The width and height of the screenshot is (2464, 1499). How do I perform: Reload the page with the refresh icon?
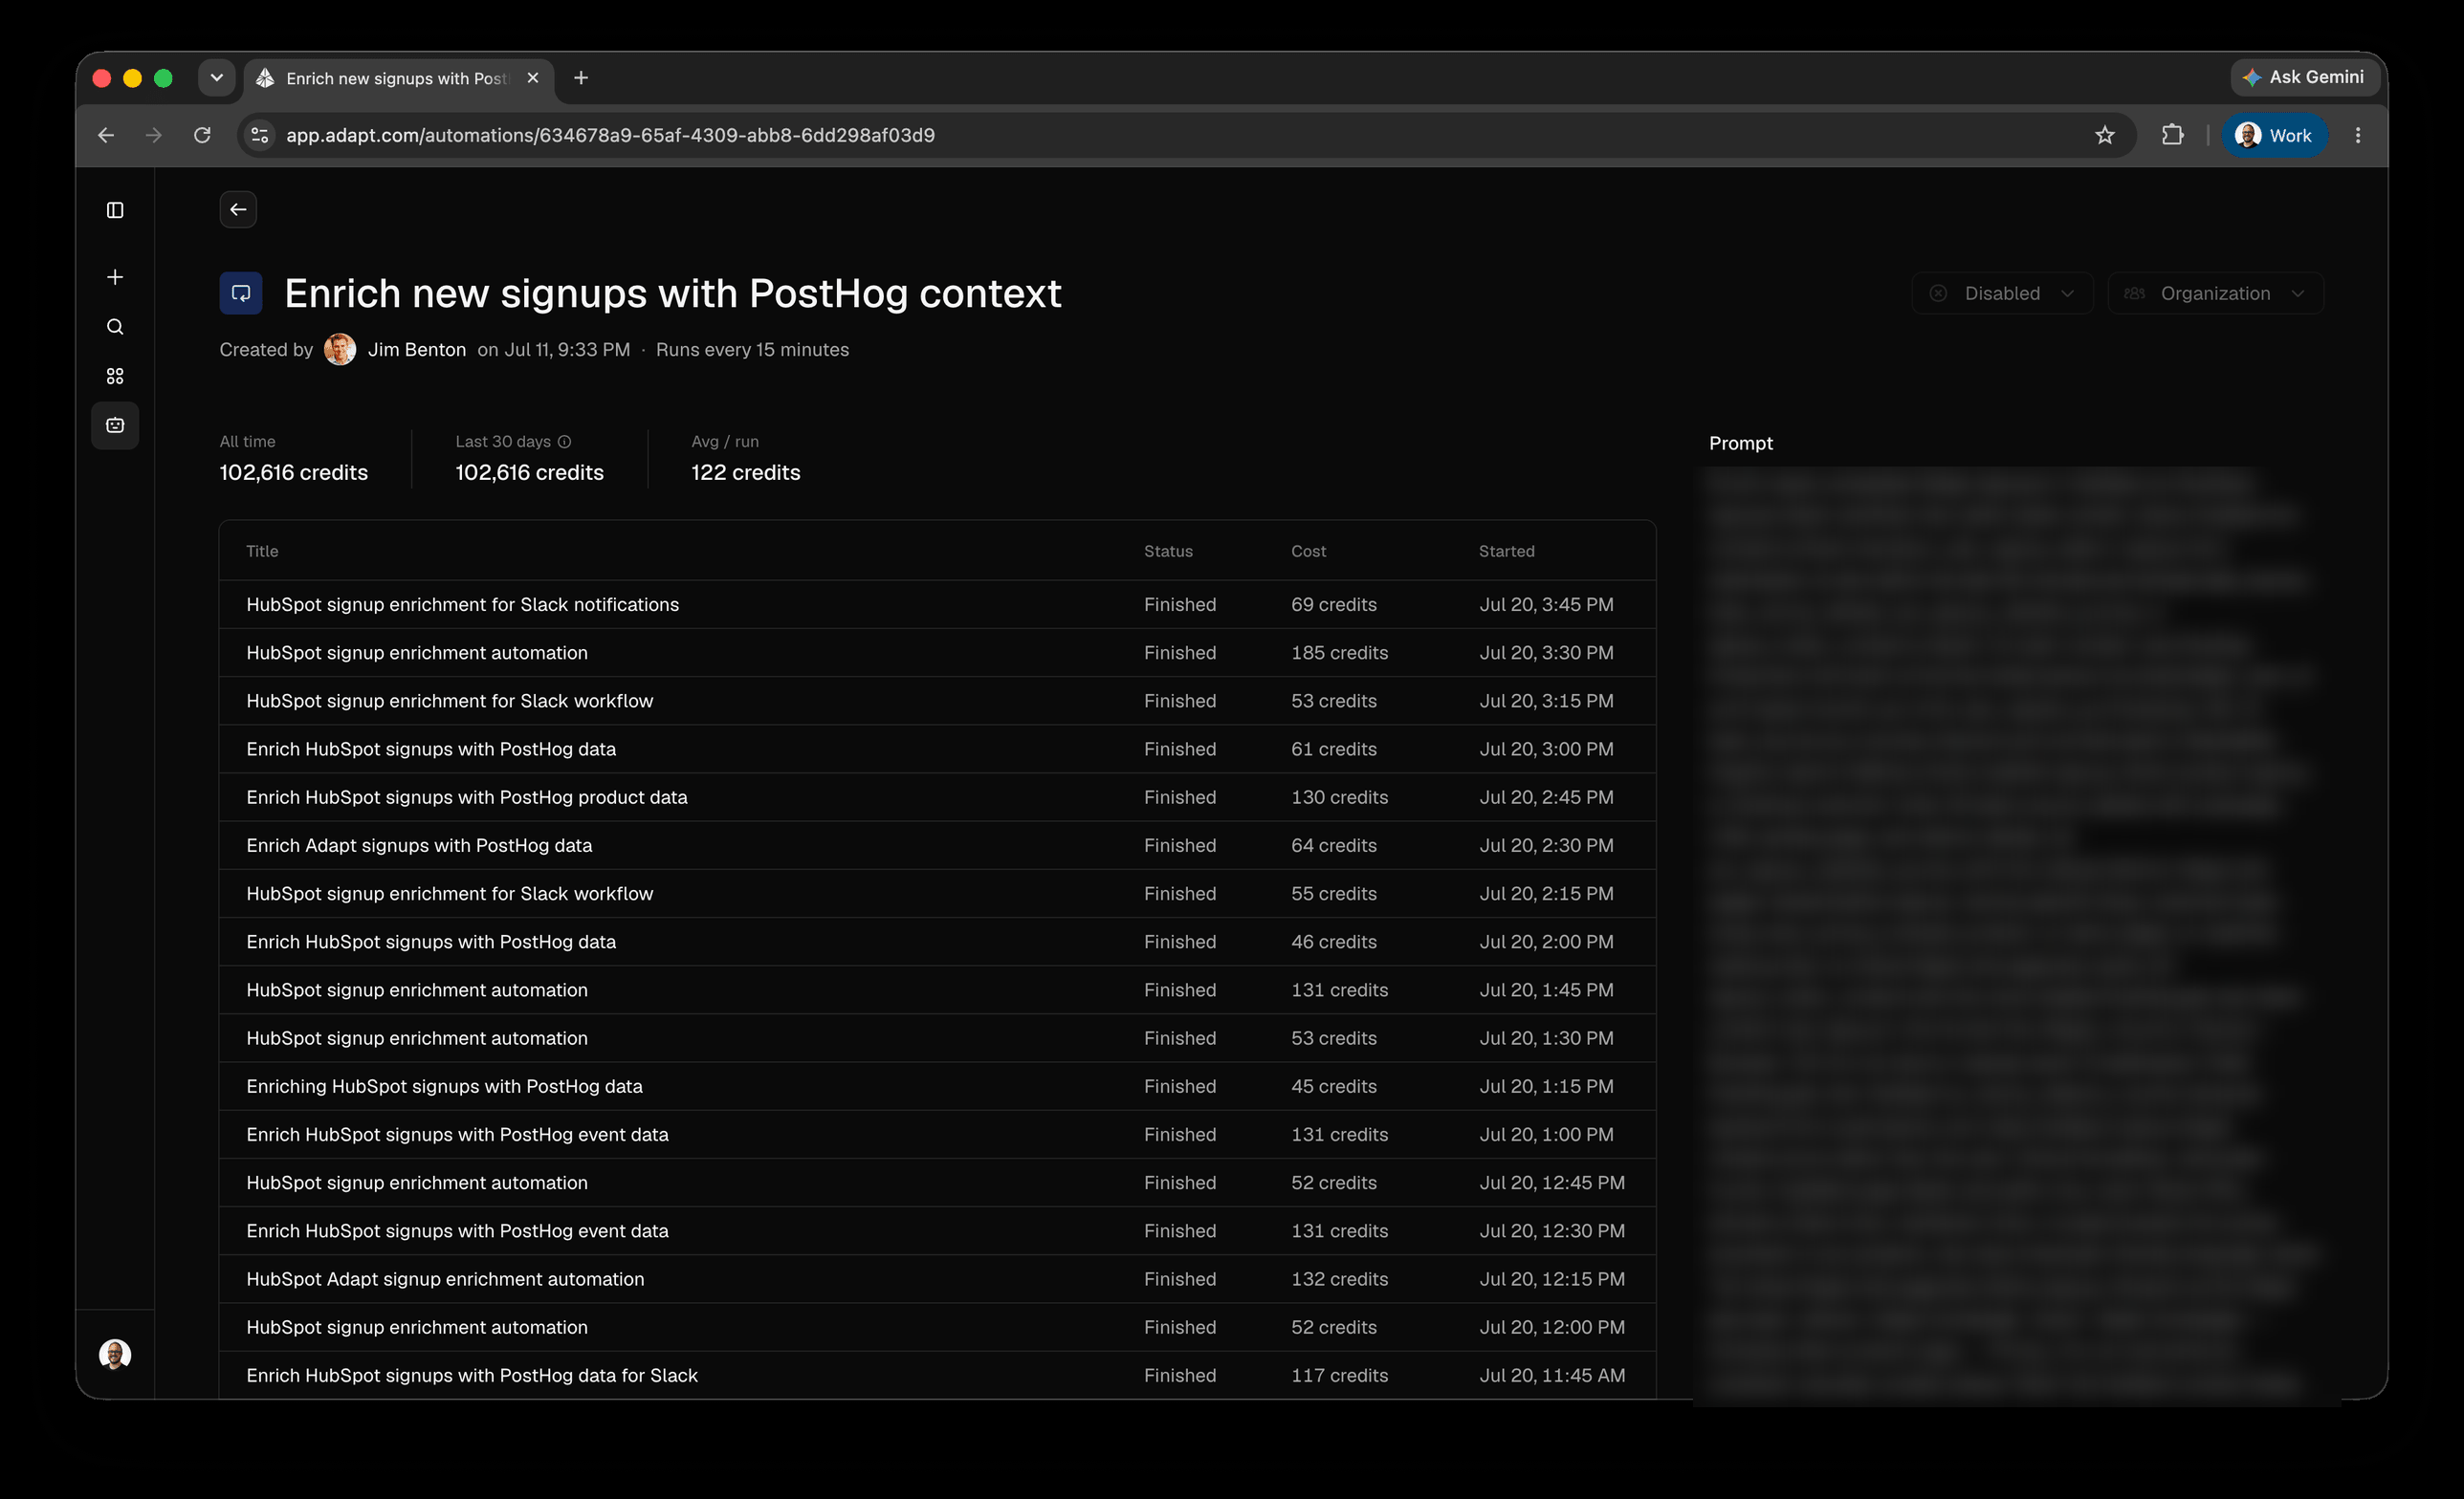click(202, 135)
